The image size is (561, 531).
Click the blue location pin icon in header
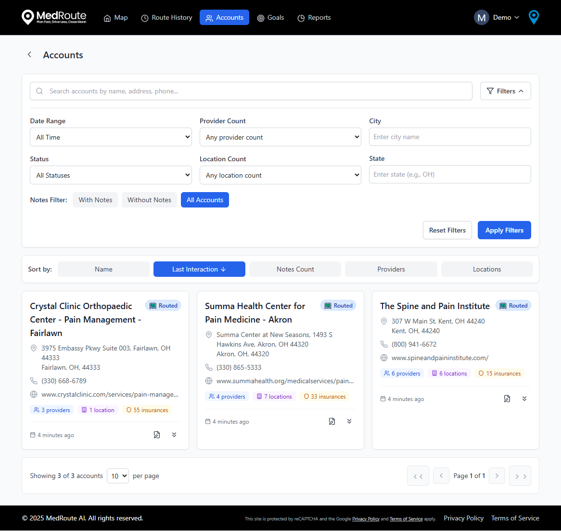pos(534,17)
